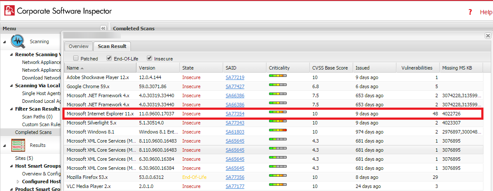This screenshot has width=493, height=191.
Task: Sort by CVSS Base Score column header
Action: coord(331,68)
